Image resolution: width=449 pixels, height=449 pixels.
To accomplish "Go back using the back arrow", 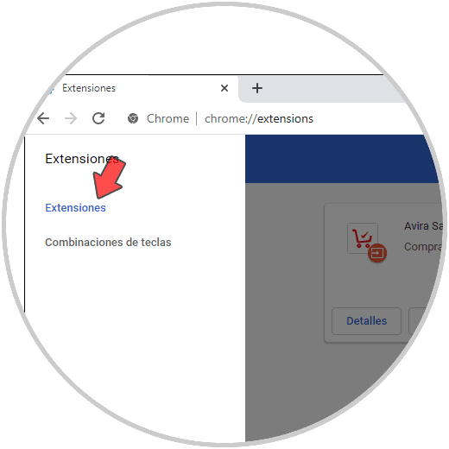I will click(43, 118).
